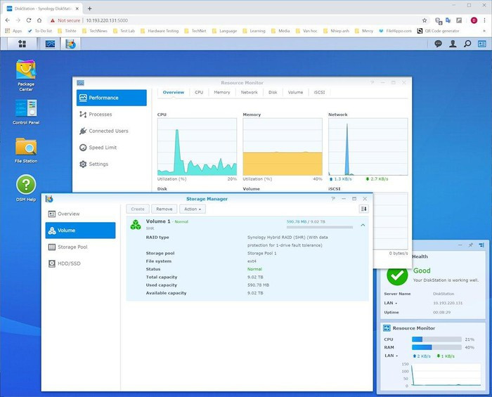Select Storage Pool in Storage Manager sidebar
The height and width of the screenshot is (397, 492).
click(72, 247)
